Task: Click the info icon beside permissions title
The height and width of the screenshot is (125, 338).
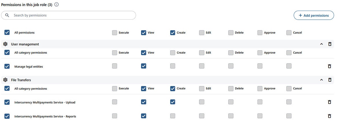Action: 57,5
